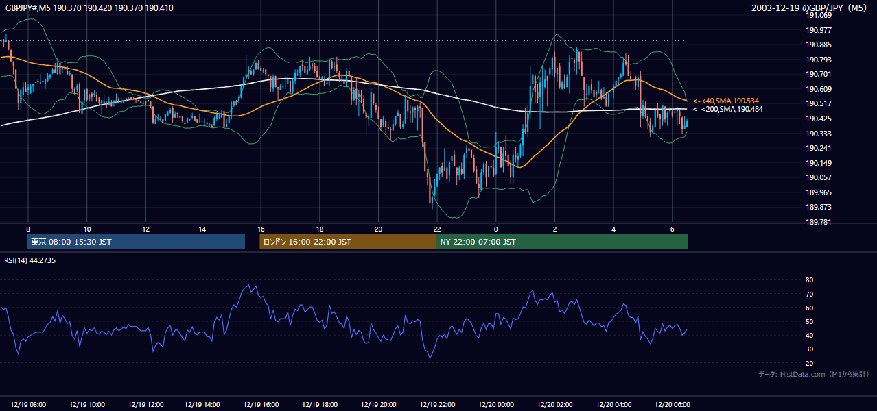Click price axis value 190.977
The image size is (877, 411).
tap(820, 30)
